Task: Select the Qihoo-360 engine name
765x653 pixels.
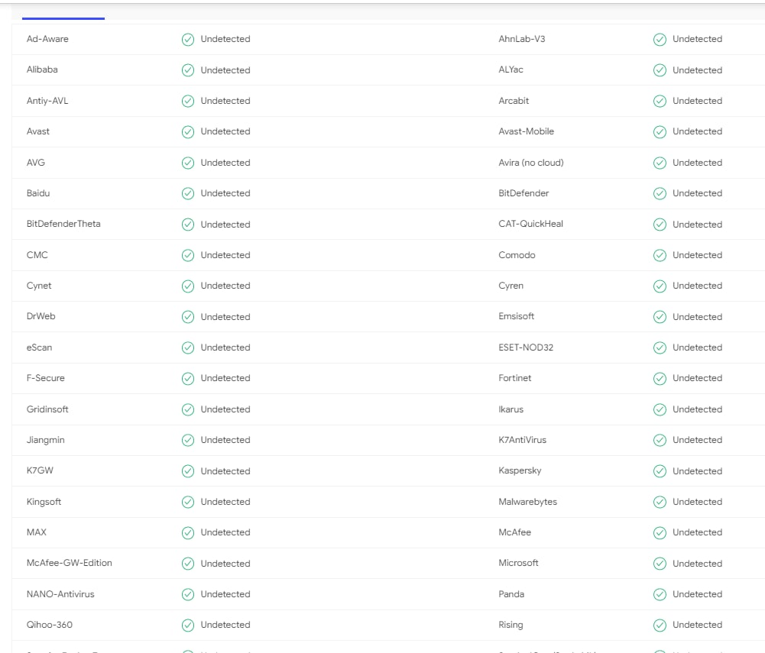Action: coord(49,625)
